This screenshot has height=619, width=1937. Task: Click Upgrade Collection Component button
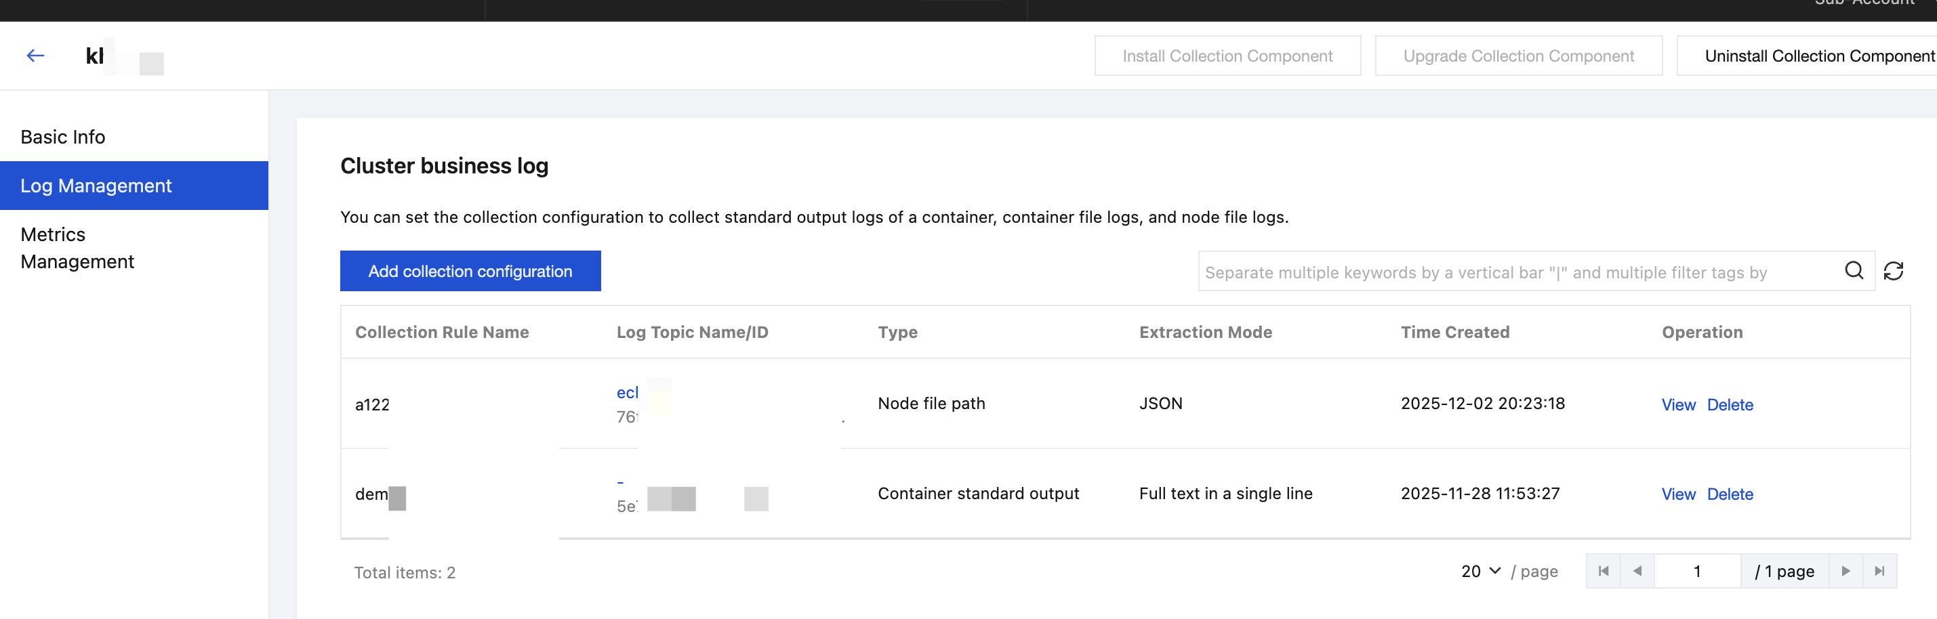pyautogui.click(x=1518, y=56)
